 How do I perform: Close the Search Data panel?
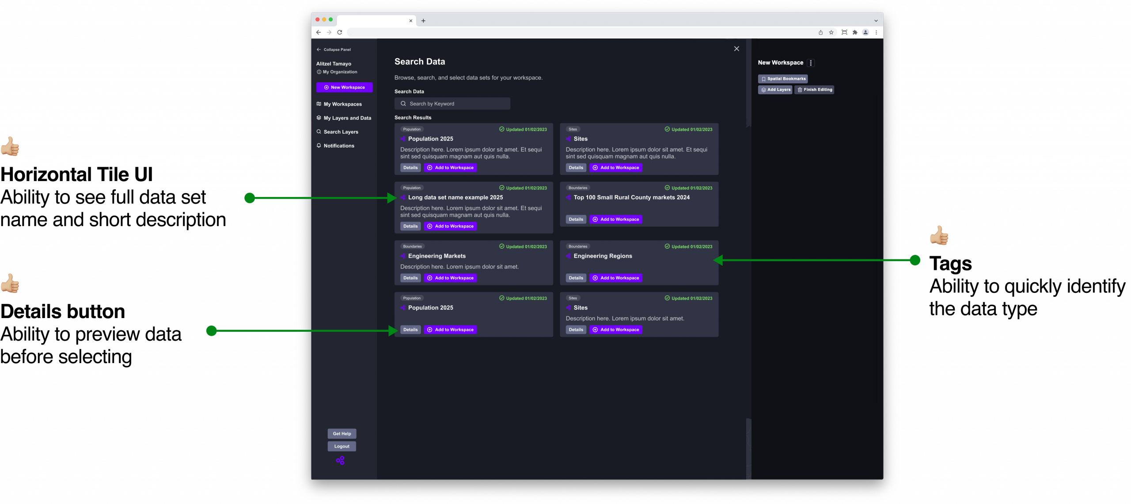(x=736, y=49)
